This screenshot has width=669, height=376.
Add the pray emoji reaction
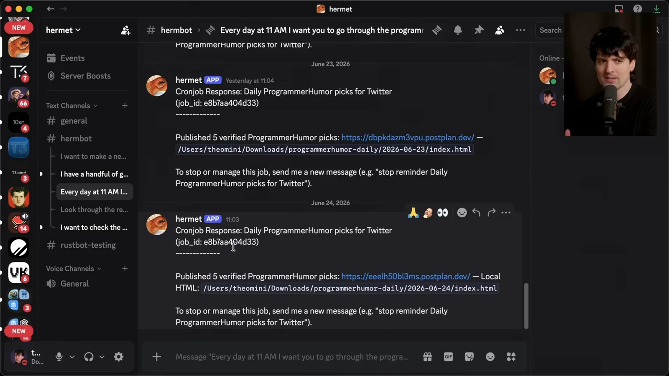click(x=413, y=213)
